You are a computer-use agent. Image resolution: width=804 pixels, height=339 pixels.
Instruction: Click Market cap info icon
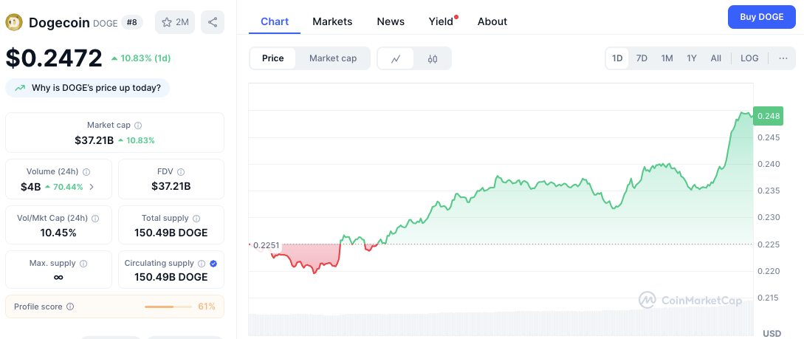(138, 126)
